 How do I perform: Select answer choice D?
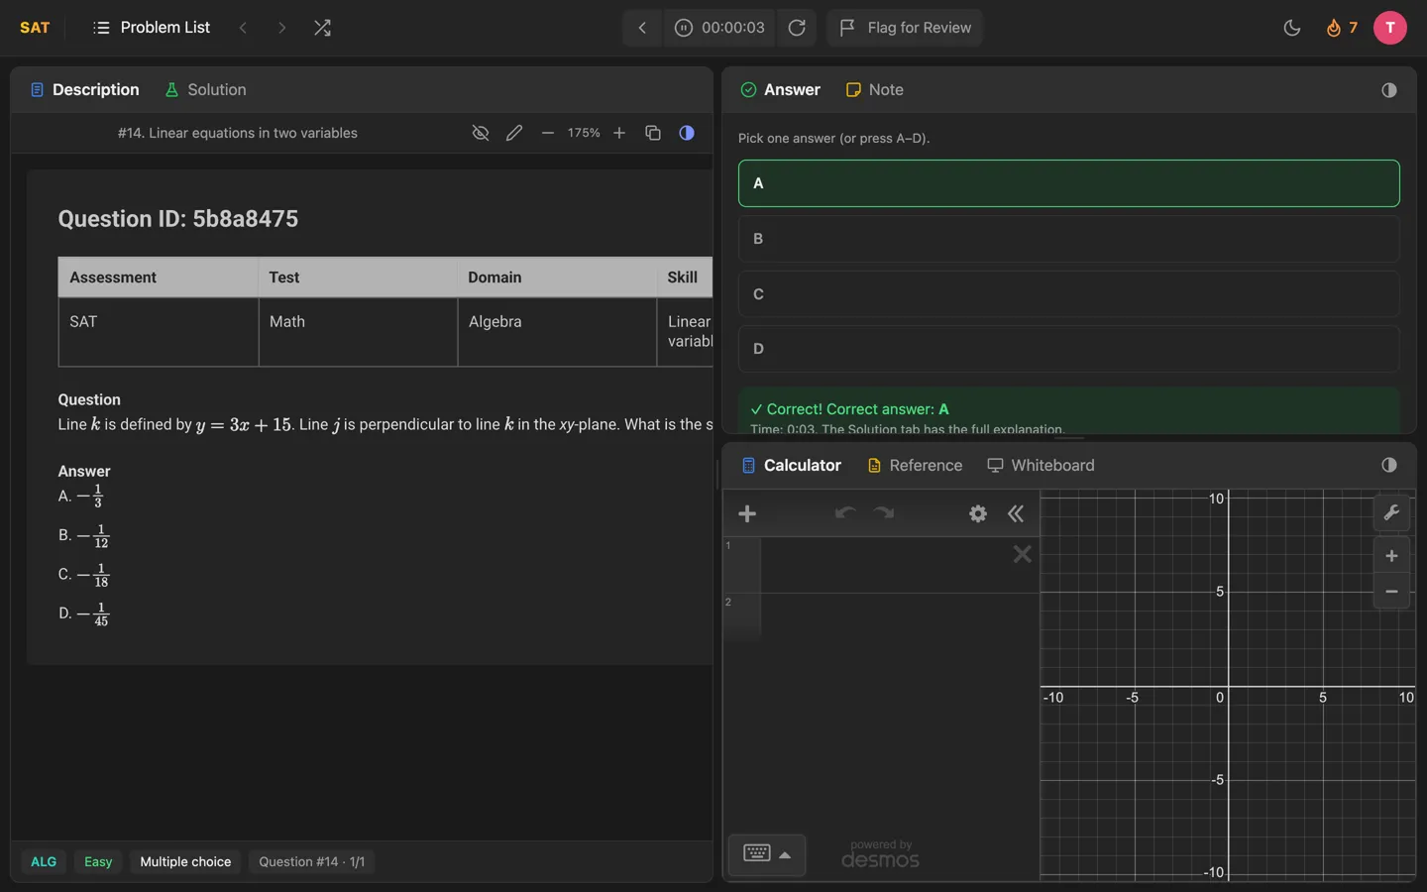point(1068,349)
